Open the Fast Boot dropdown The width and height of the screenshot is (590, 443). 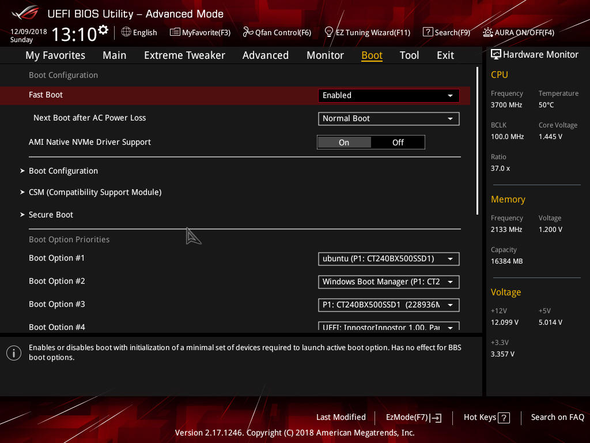pyautogui.click(x=389, y=95)
